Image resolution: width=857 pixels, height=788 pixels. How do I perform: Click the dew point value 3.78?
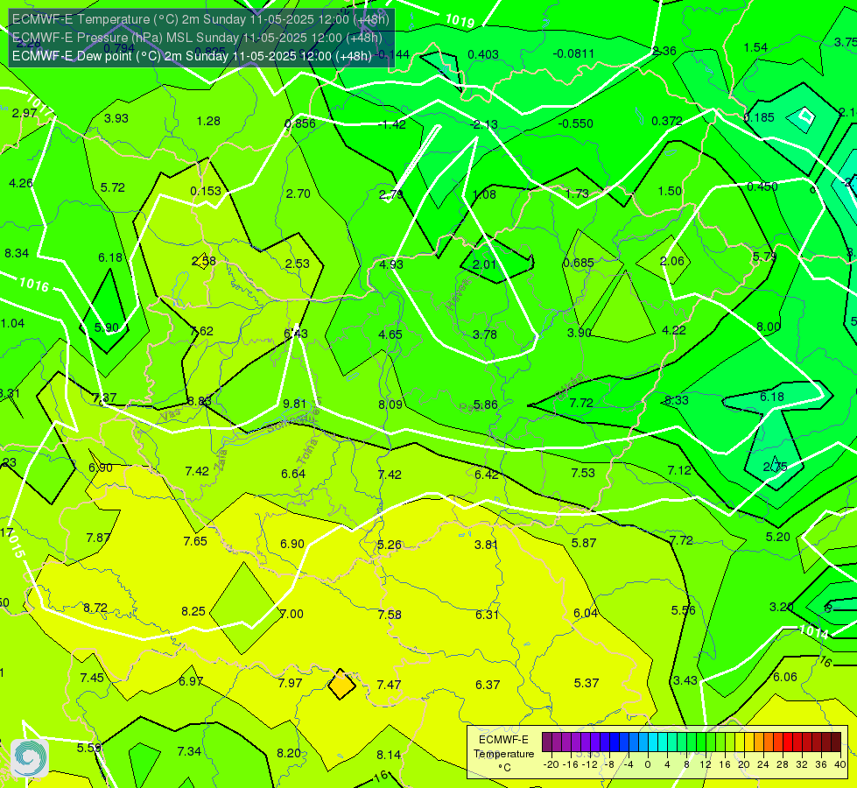[484, 334]
